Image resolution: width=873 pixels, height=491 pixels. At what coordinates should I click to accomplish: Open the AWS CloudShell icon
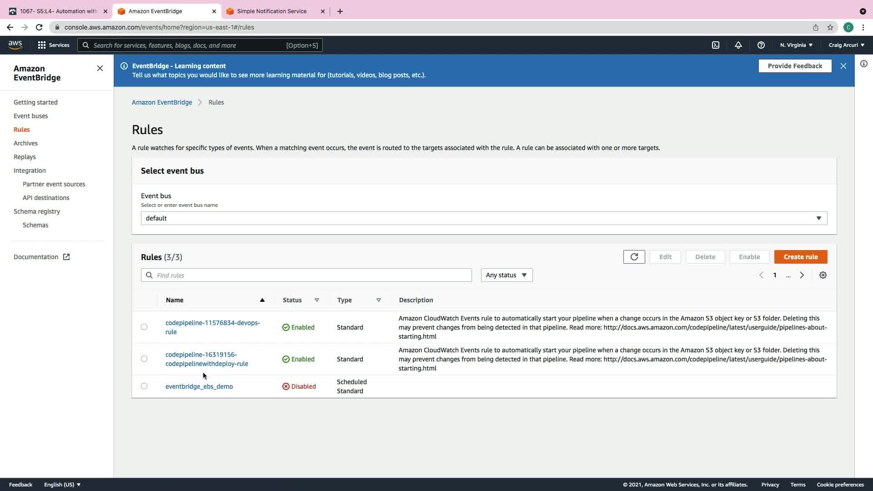pyautogui.click(x=716, y=45)
